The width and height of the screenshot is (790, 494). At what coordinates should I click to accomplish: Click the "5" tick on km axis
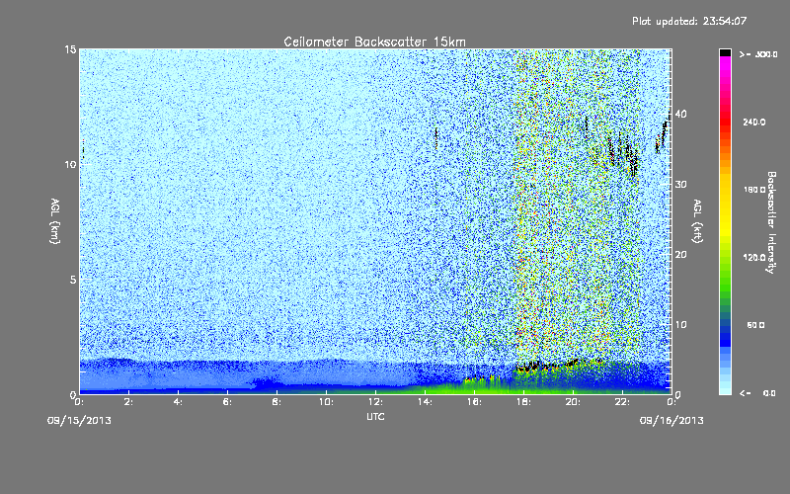pos(73,280)
